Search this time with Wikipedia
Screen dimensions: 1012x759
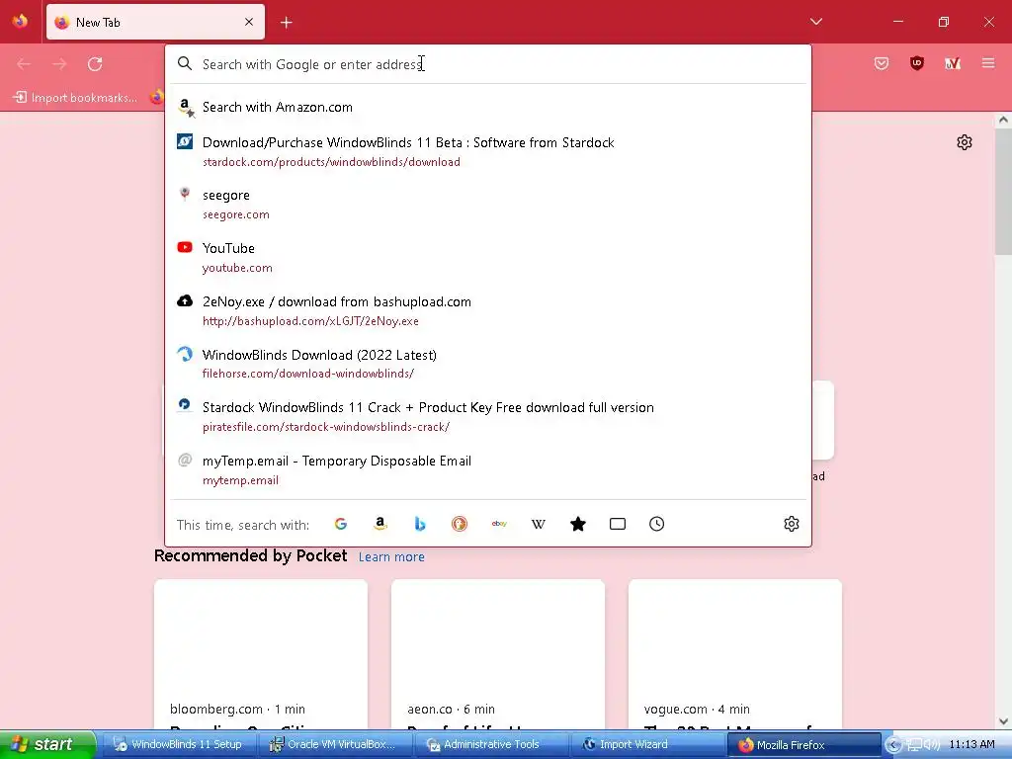coord(539,524)
